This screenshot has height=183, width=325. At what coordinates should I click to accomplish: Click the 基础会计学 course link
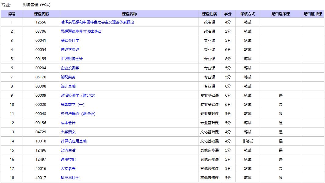70,40
